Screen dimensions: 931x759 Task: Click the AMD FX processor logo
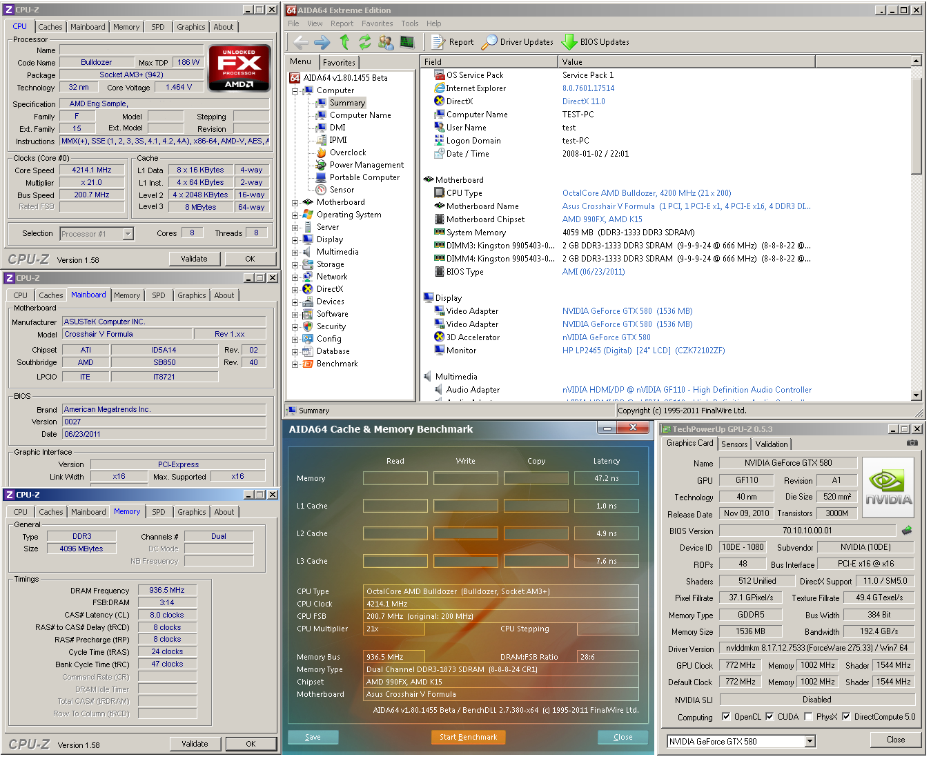pos(239,68)
